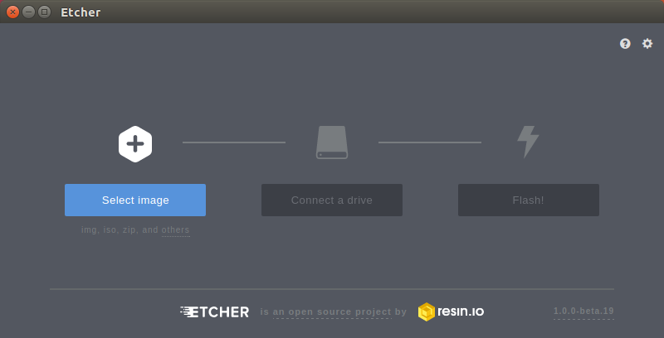This screenshot has height=338, width=664.
Task: Click the blue Select image button
Action: [135, 200]
